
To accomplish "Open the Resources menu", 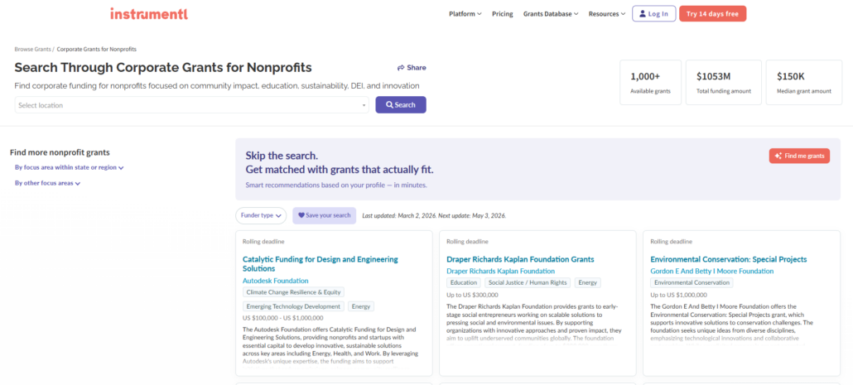I will (x=606, y=14).
